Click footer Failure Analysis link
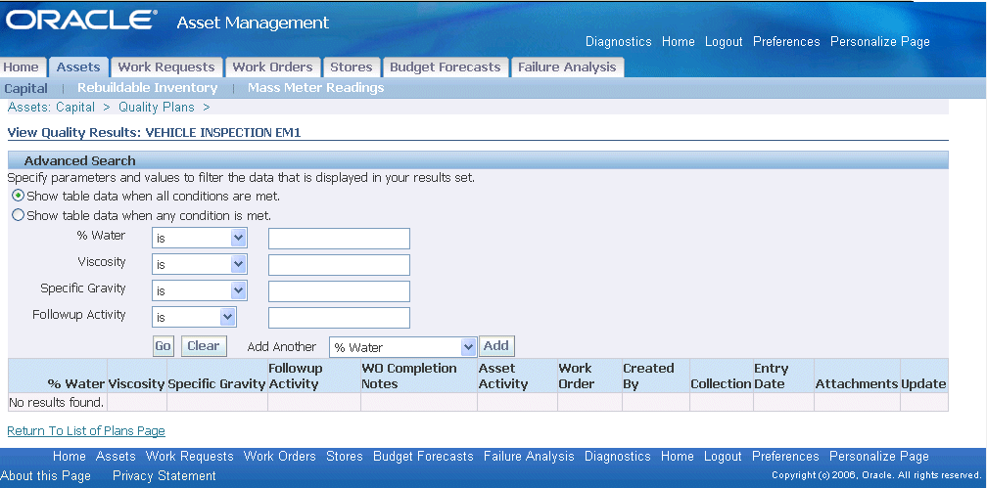The height and width of the screenshot is (488, 987). 530,457
